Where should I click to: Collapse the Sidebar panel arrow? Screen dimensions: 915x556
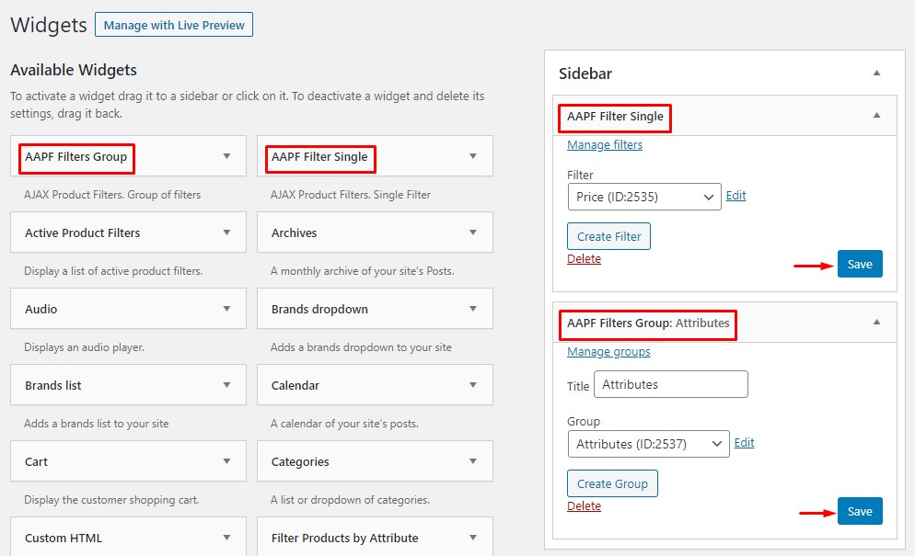876,73
